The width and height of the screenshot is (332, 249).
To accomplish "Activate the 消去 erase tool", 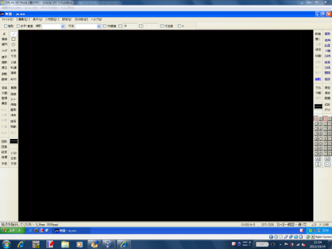I will click(x=13, y=115).
